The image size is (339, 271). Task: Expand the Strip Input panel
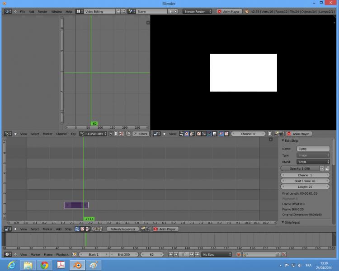[x=292, y=222]
